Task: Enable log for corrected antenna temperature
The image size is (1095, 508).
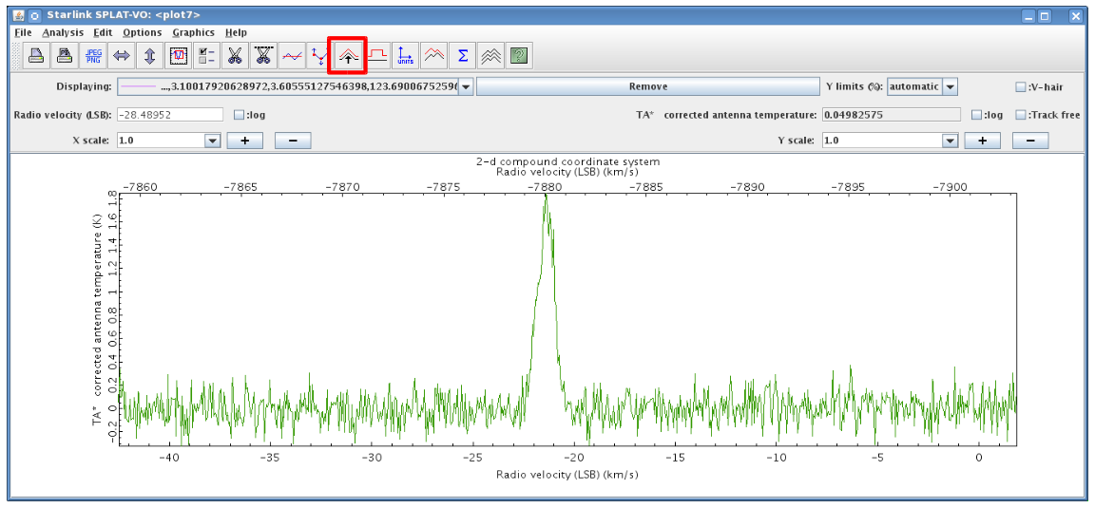Action: pyautogui.click(x=977, y=115)
